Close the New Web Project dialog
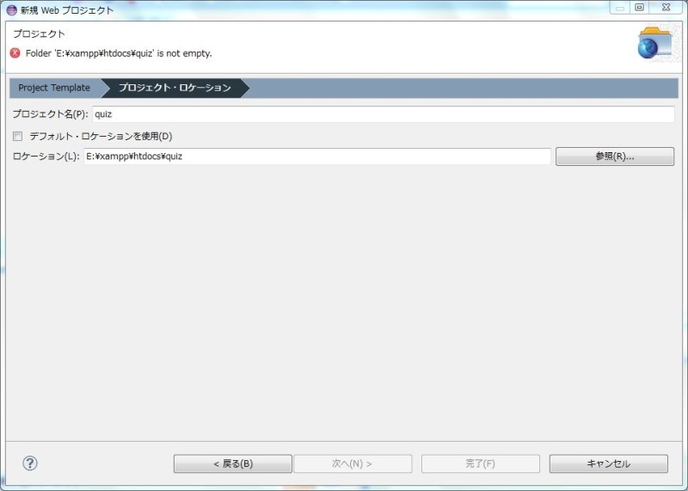The height and width of the screenshot is (491, 688). point(666,7)
